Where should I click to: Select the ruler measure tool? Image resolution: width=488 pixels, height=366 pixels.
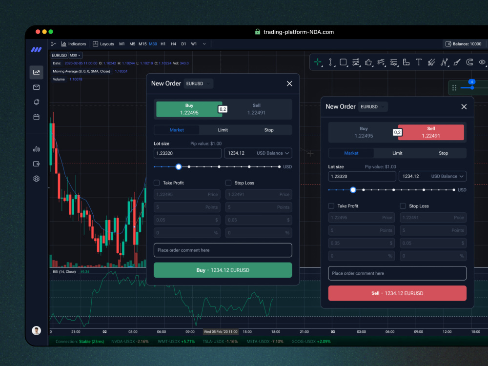coord(406,62)
